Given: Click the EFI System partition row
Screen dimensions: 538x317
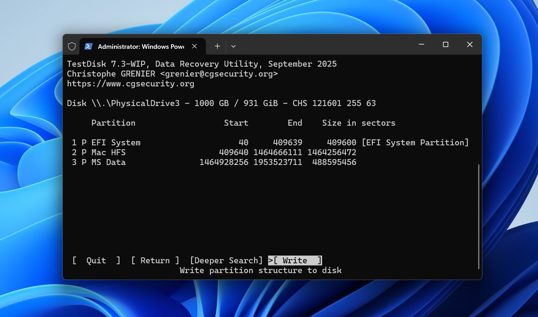Looking at the screenshot, I should tap(270, 143).
